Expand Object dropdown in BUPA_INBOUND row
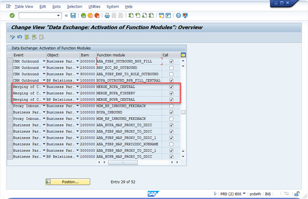This screenshot has height=199, width=308. tap(78, 112)
